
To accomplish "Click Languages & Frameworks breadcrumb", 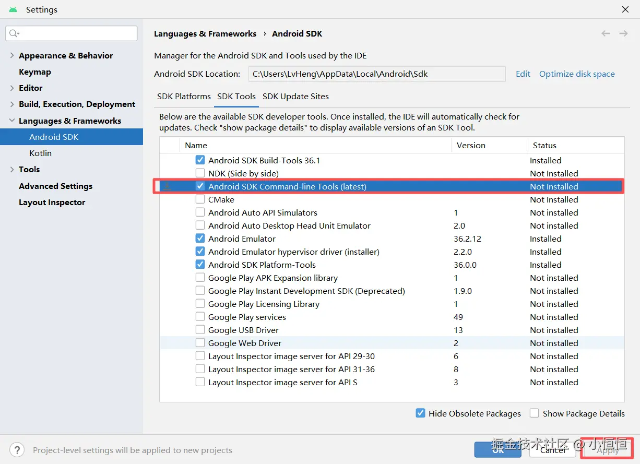I will tap(205, 34).
